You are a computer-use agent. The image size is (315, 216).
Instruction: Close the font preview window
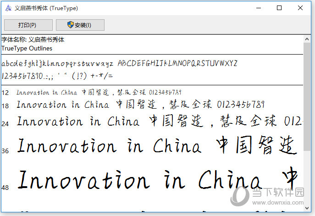(300, 8)
